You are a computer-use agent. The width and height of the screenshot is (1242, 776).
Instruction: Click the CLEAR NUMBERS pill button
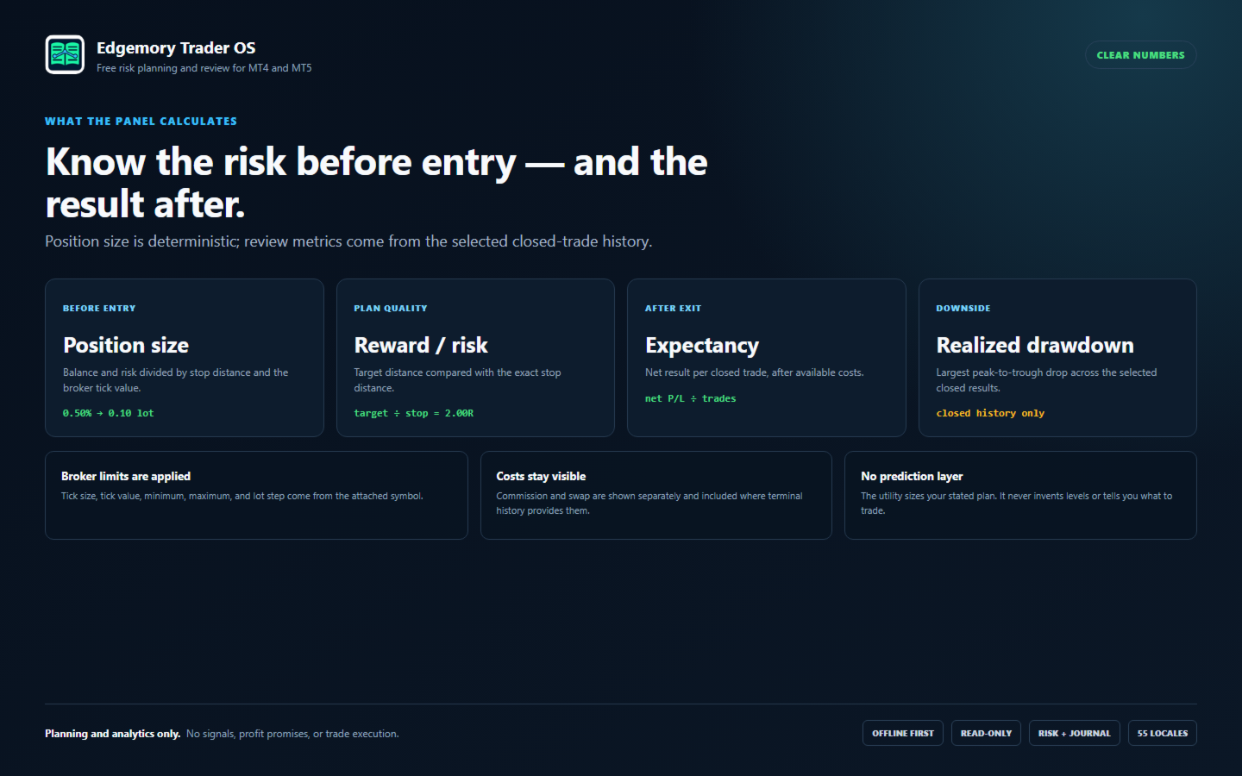pyautogui.click(x=1140, y=55)
